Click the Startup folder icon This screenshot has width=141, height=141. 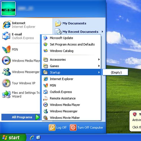tap(46, 72)
